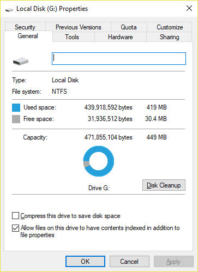Close the Properties dialog
Viewport: 198px width, 272px height.
189,8
